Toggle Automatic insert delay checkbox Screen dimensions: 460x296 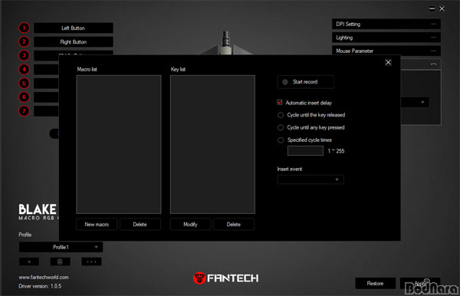click(x=280, y=103)
